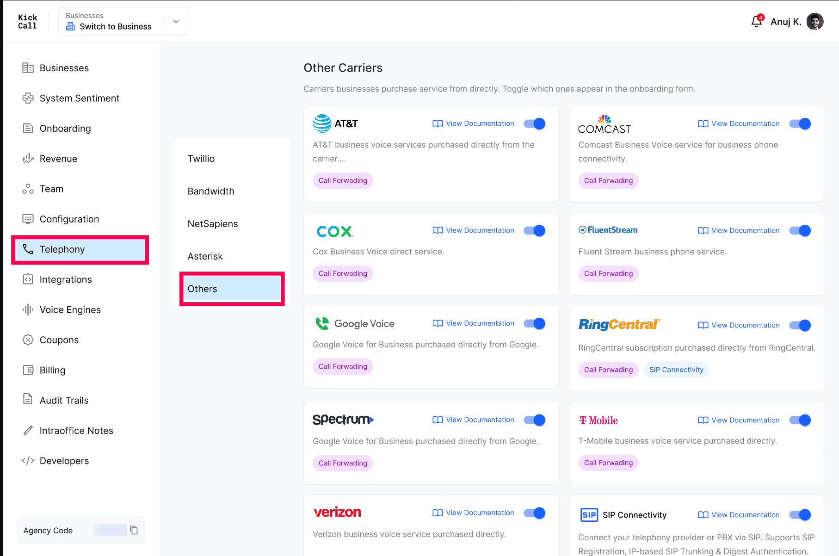Click the Developers code icon
839x556 pixels.
pos(28,461)
